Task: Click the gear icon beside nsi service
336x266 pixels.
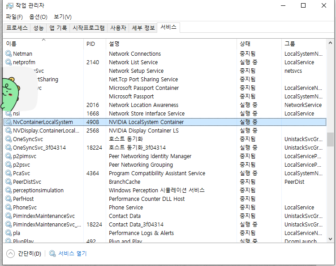Action: 9,113
